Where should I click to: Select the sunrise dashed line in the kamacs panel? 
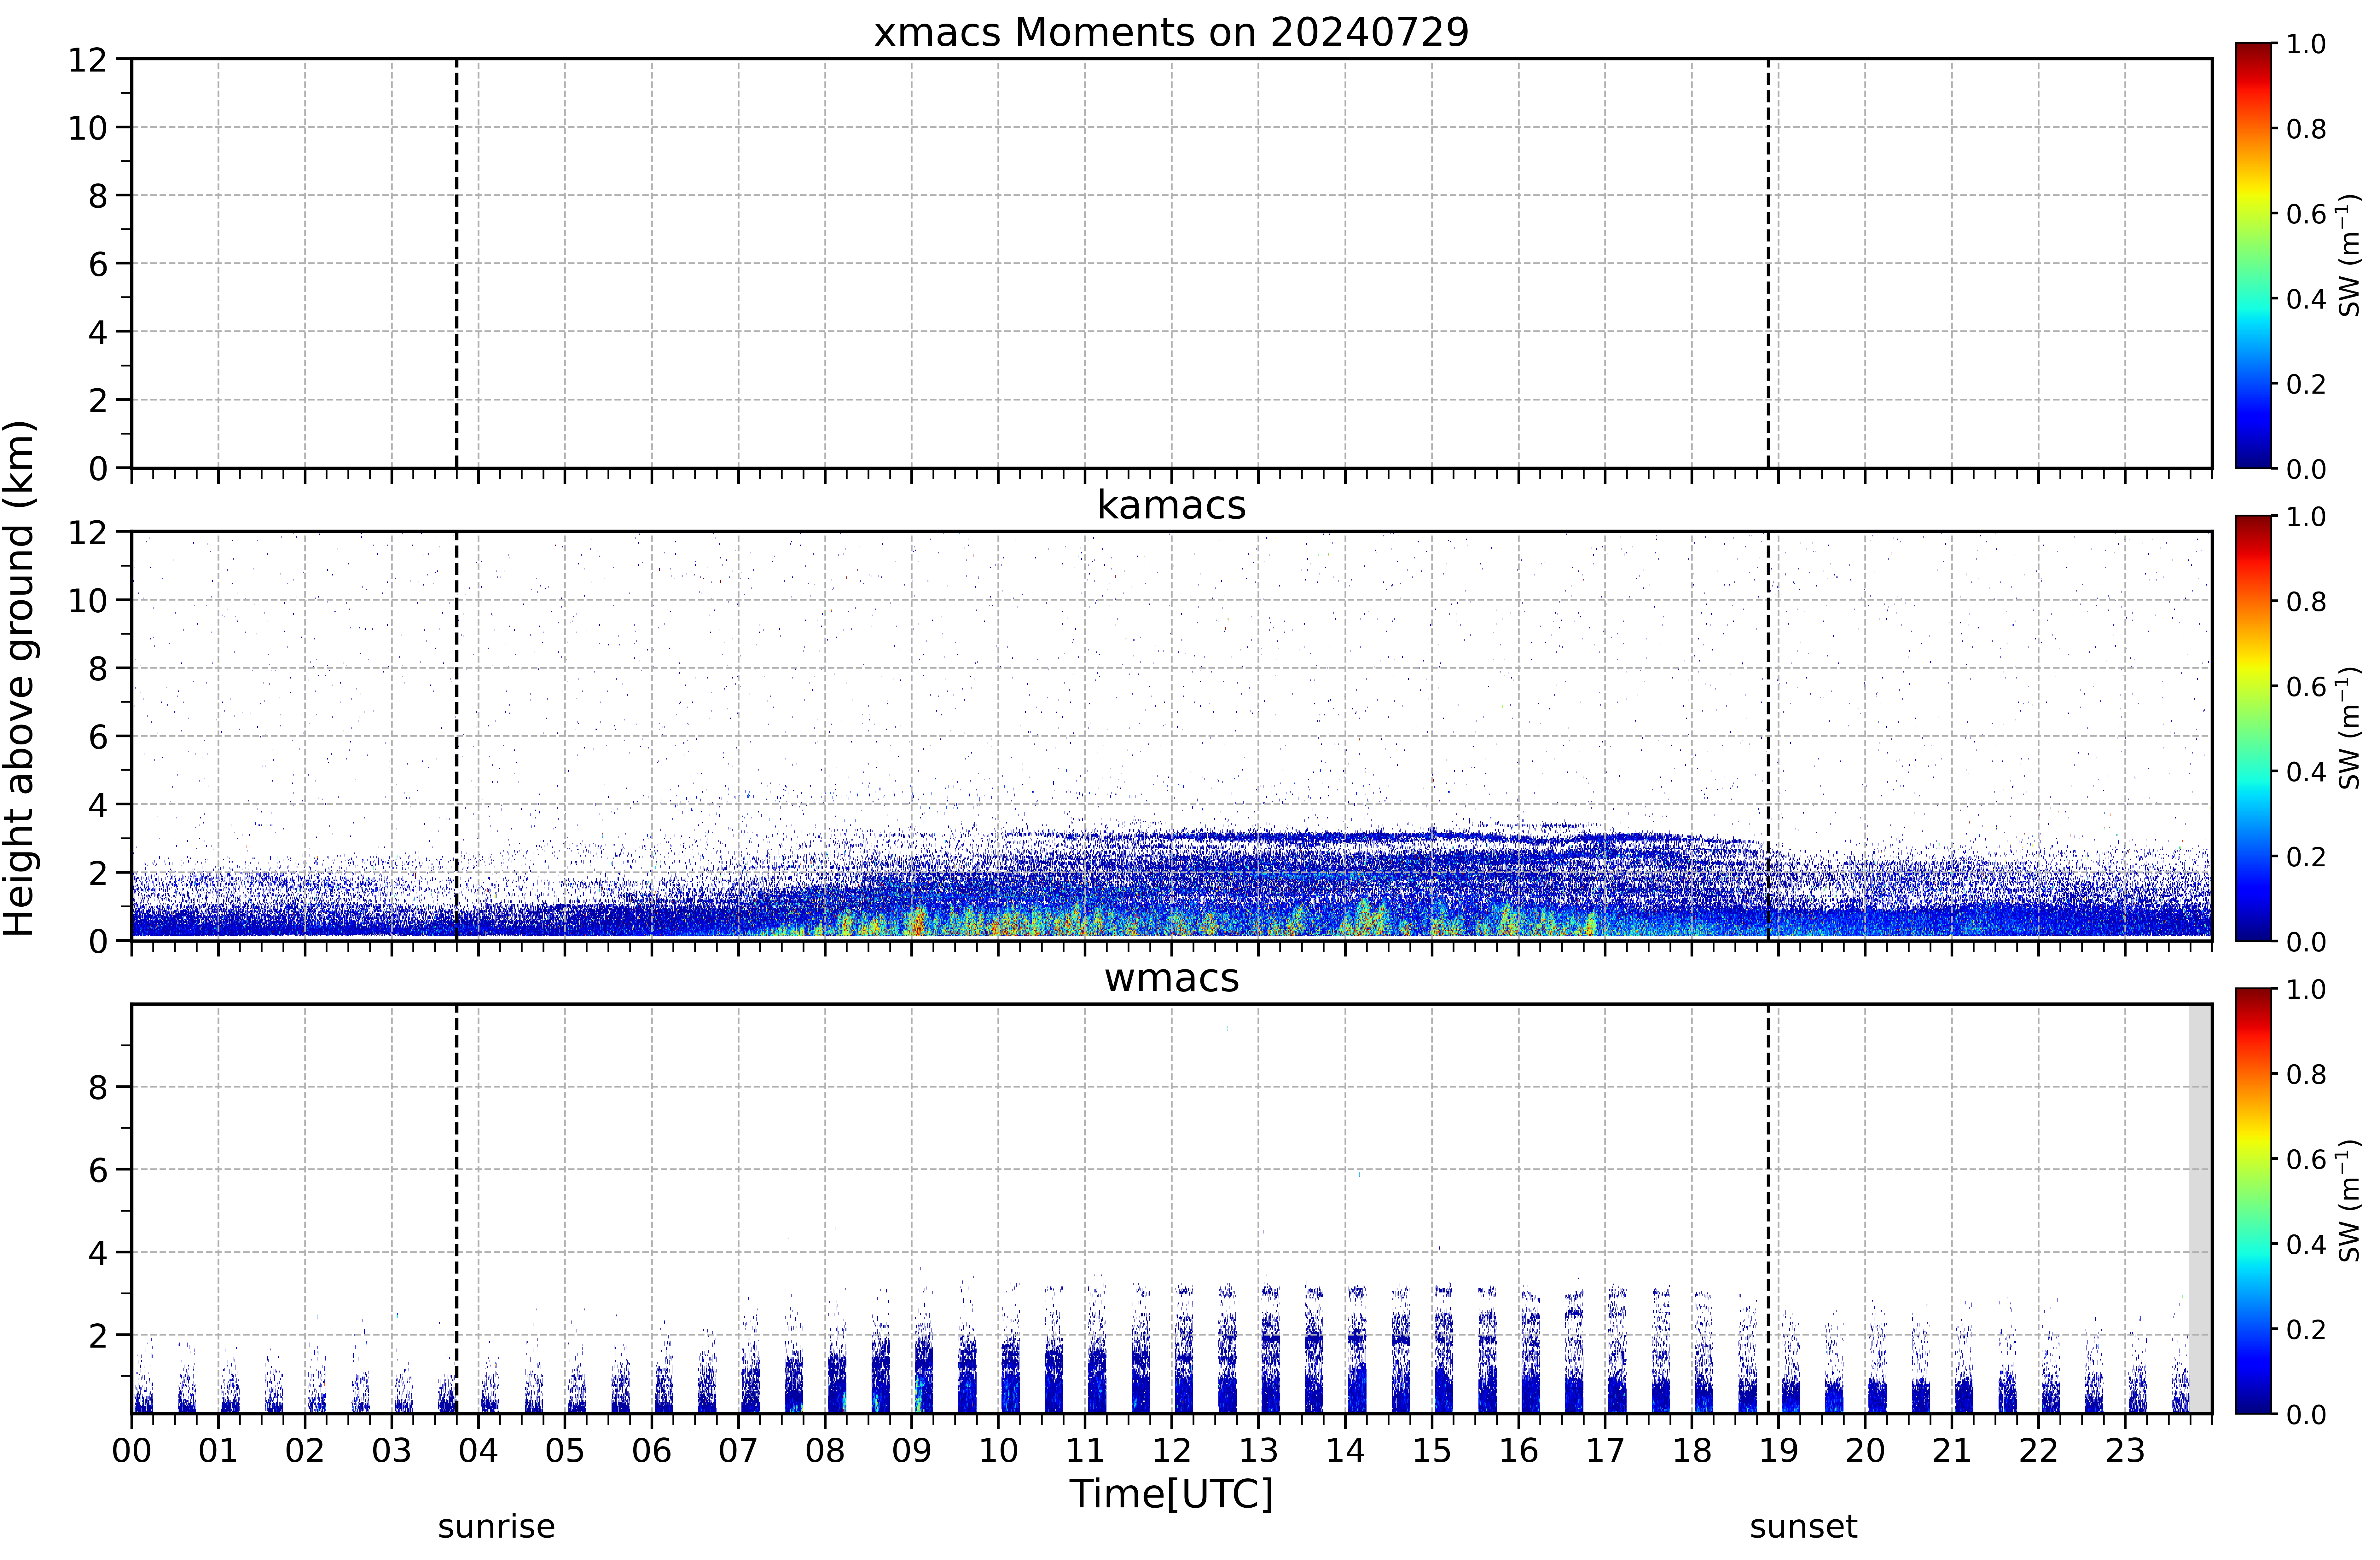[457, 736]
